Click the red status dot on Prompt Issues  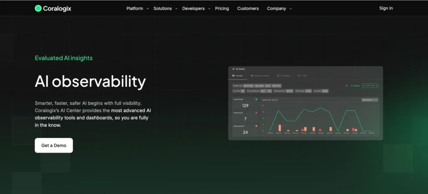click(256, 112)
